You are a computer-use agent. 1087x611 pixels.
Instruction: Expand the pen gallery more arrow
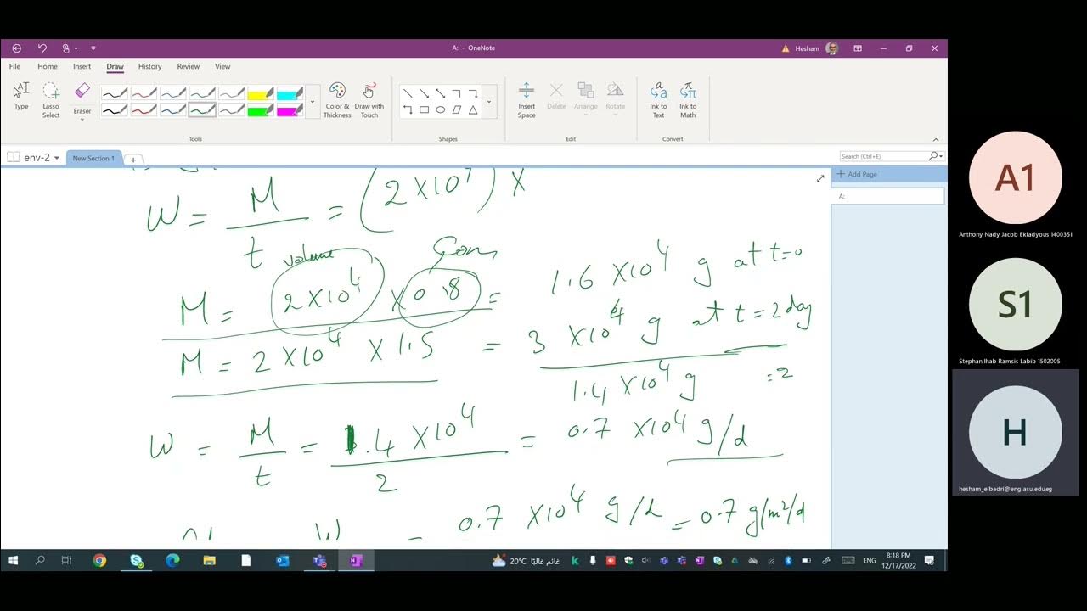[313, 102]
